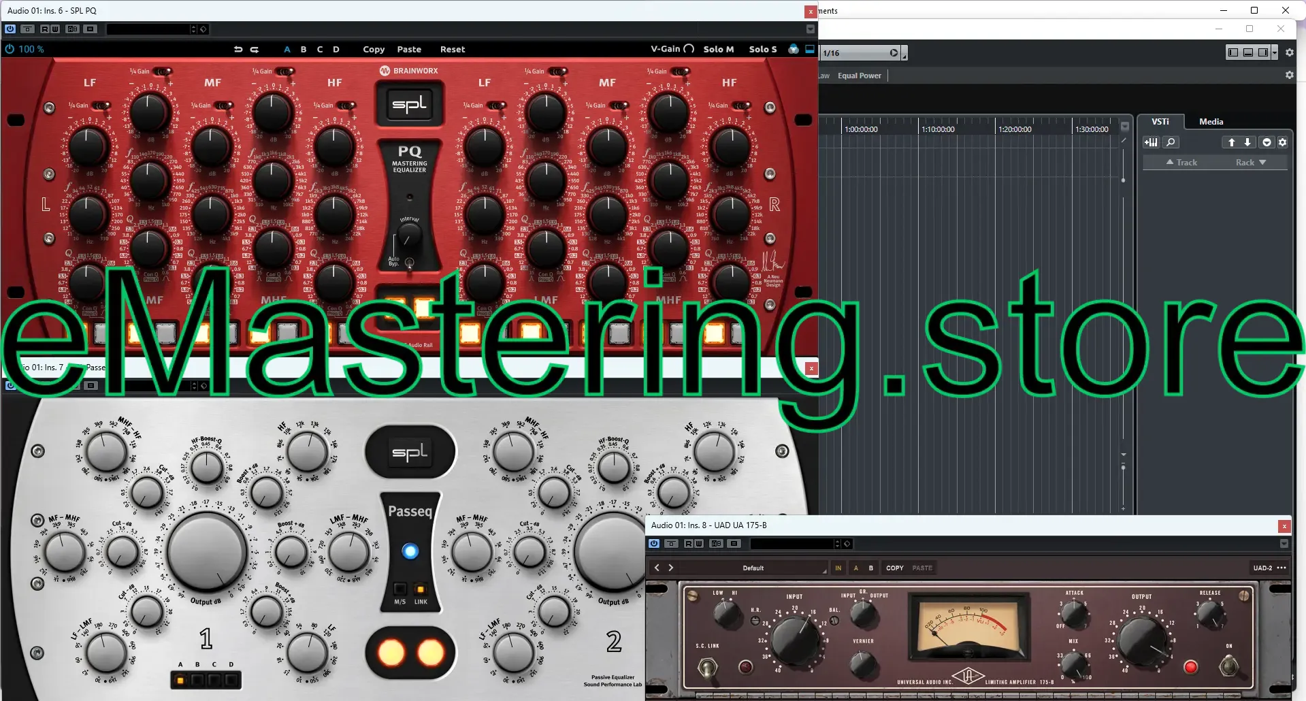The width and height of the screenshot is (1306, 701).
Task: Select the VSTi tab
Action: click(1160, 121)
